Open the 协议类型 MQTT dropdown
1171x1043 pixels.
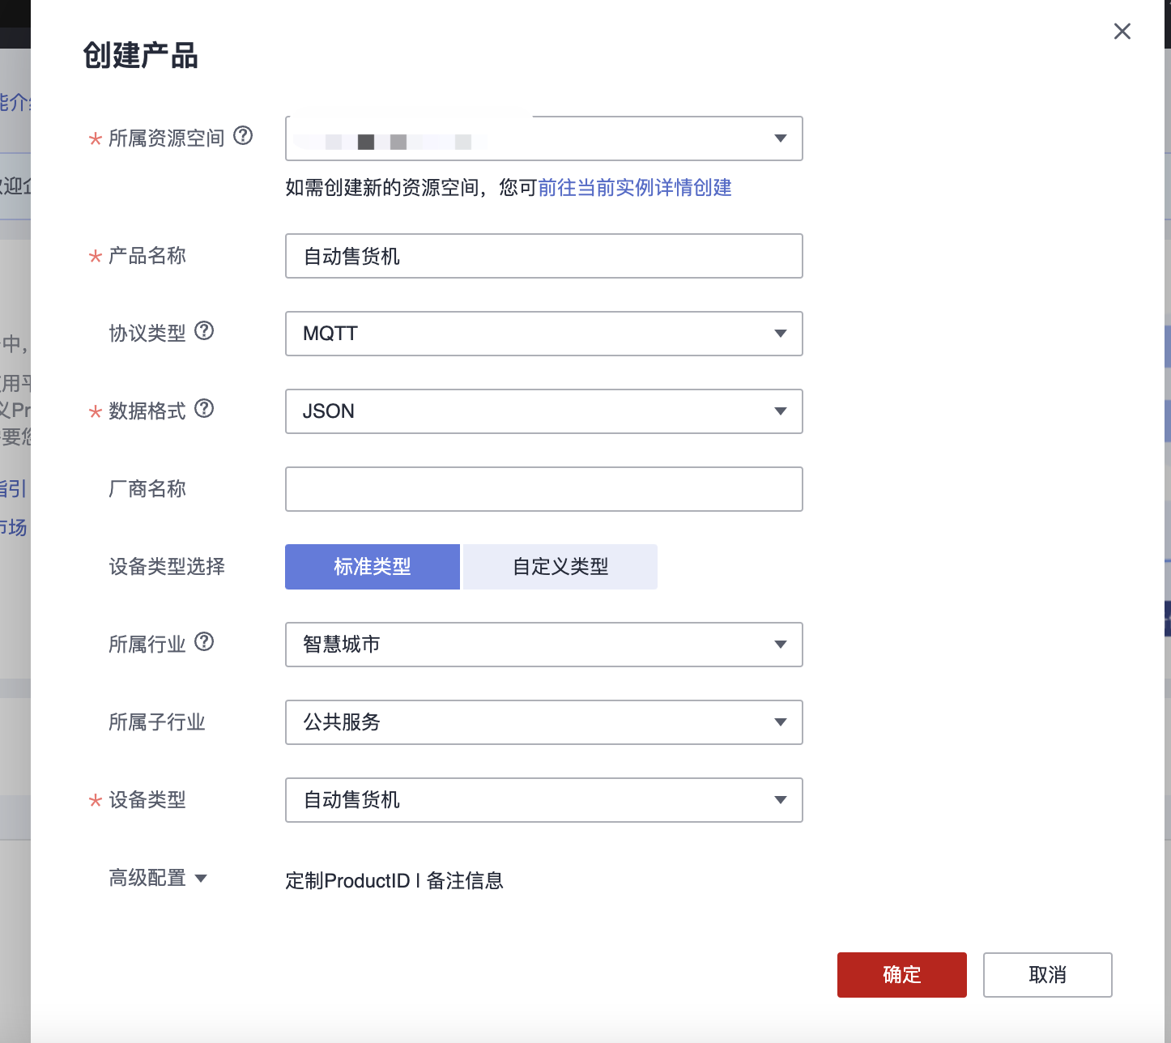543,334
